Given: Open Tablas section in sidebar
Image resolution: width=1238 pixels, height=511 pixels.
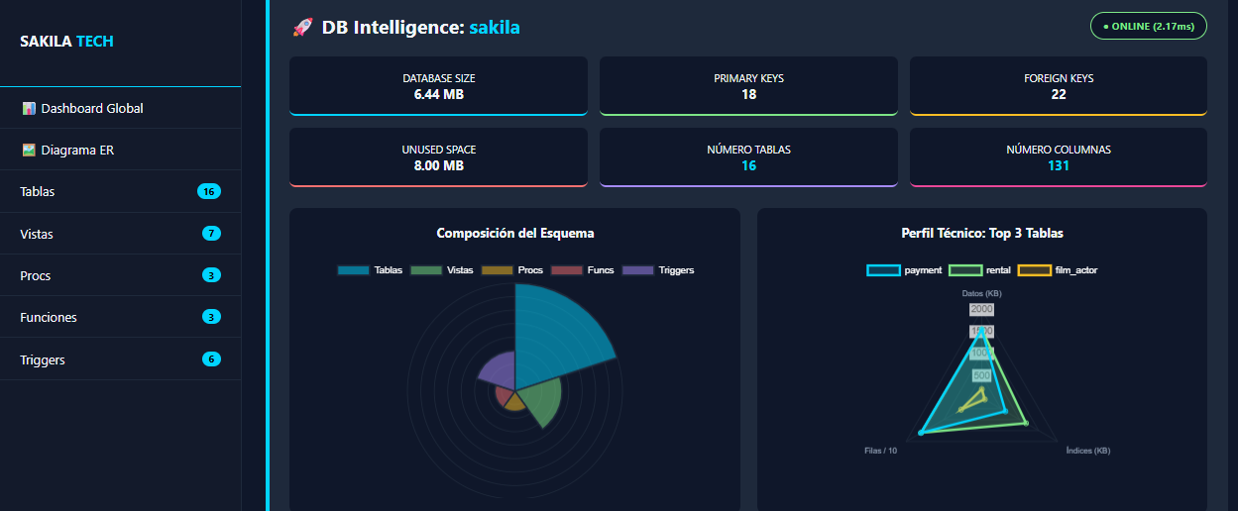Looking at the screenshot, I should click(38, 192).
